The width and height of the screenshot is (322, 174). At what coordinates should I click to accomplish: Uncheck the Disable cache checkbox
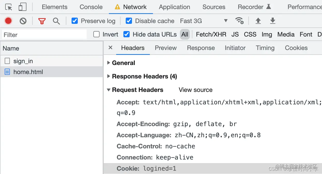(129, 21)
